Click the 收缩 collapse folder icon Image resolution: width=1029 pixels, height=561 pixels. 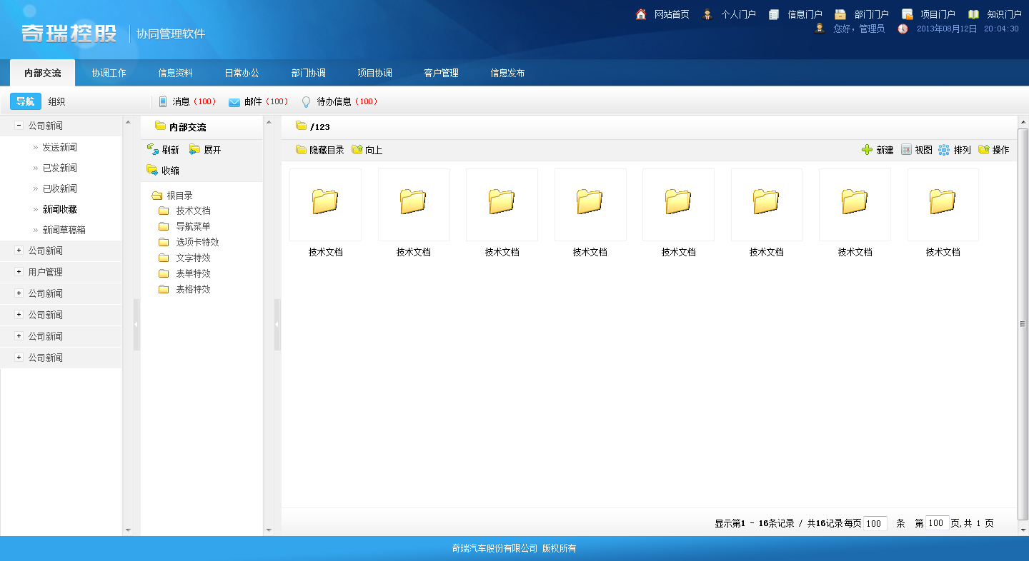[152, 170]
